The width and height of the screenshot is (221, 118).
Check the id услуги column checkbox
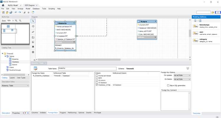pyautogui.click(x=97, y=80)
